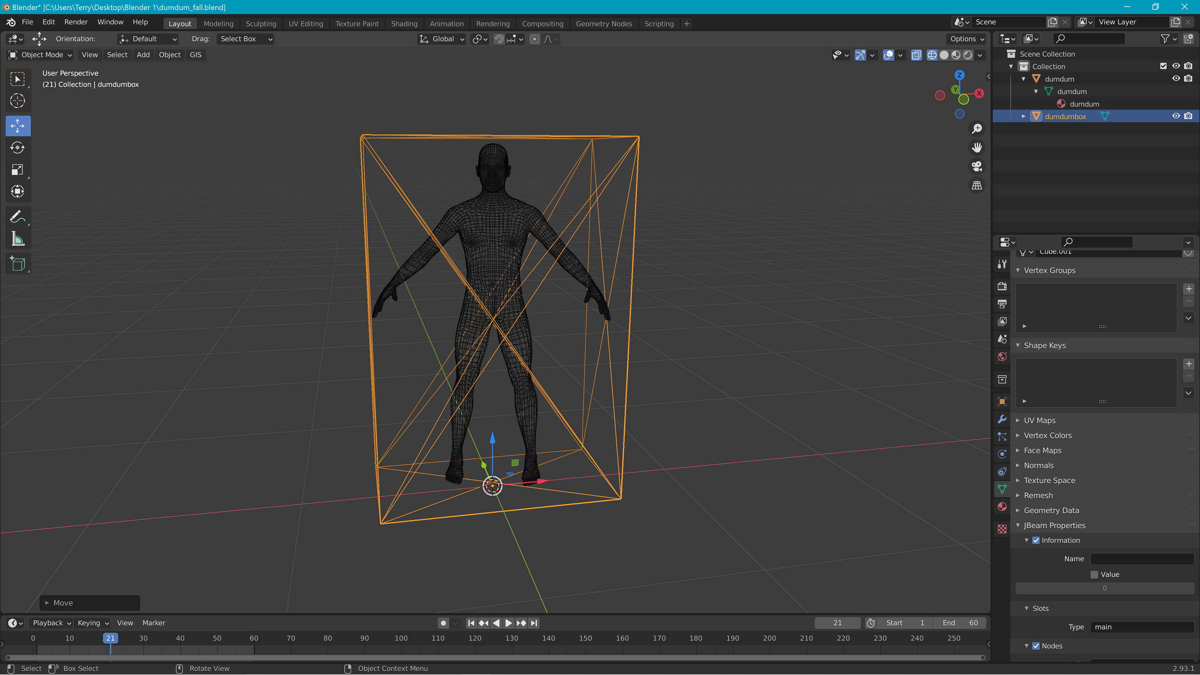Open the Global transform orientation dropdown

point(441,39)
